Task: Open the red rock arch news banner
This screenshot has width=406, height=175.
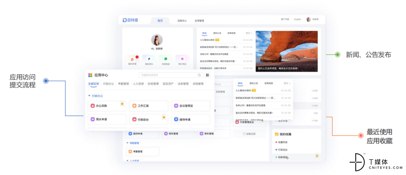Action: pyautogui.click(x=286, y=51)
